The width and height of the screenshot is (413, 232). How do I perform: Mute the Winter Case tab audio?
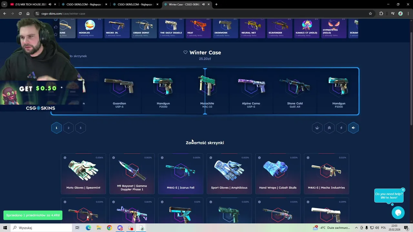coord(203,4)
